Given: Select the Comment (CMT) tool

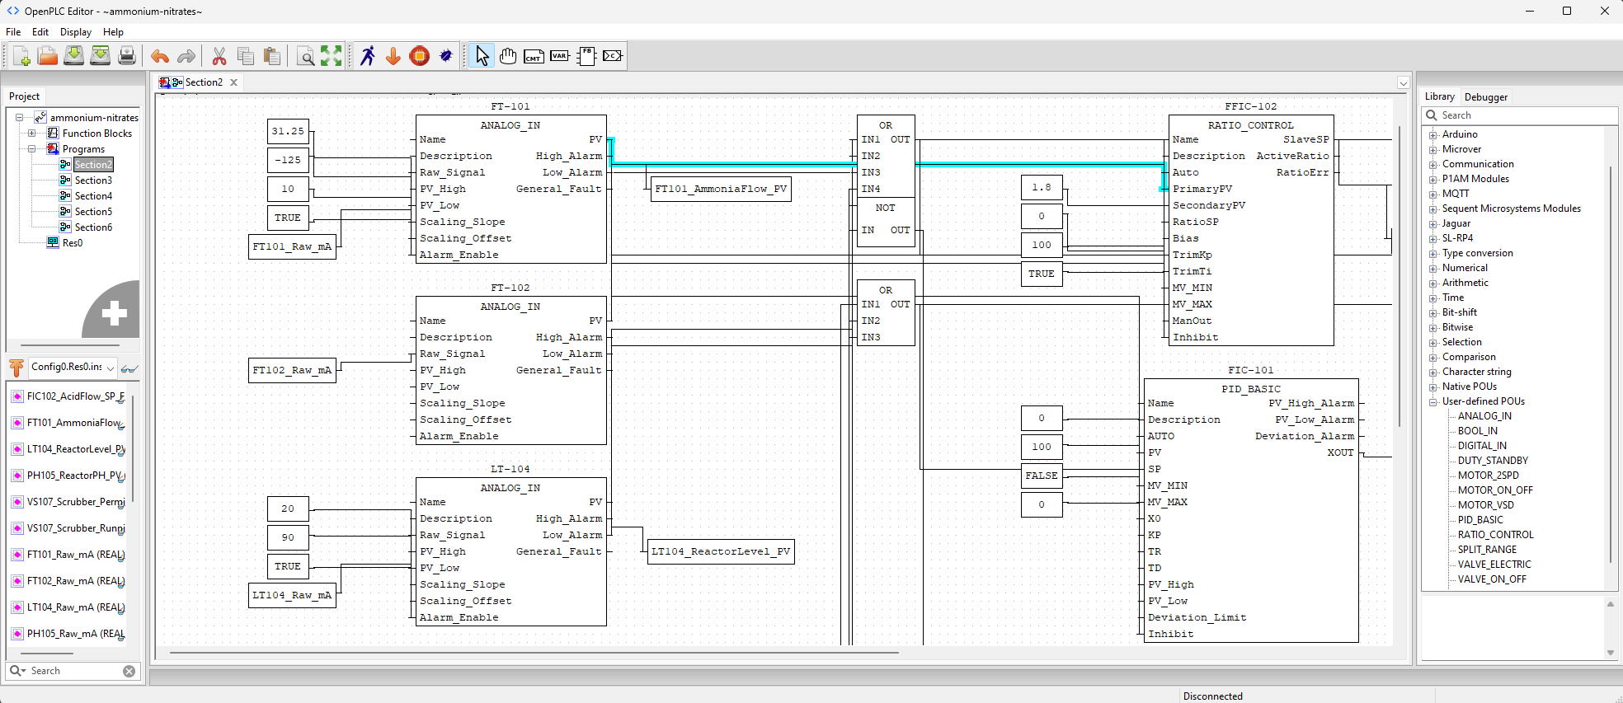Looking at the screenshot, I should click(534, 56).
